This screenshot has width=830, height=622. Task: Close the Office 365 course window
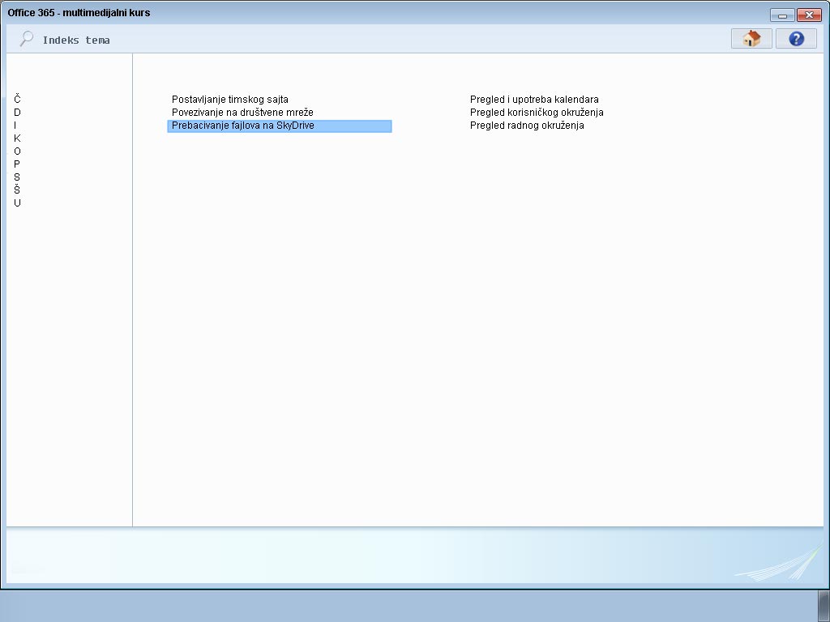[x=809, y=15]
